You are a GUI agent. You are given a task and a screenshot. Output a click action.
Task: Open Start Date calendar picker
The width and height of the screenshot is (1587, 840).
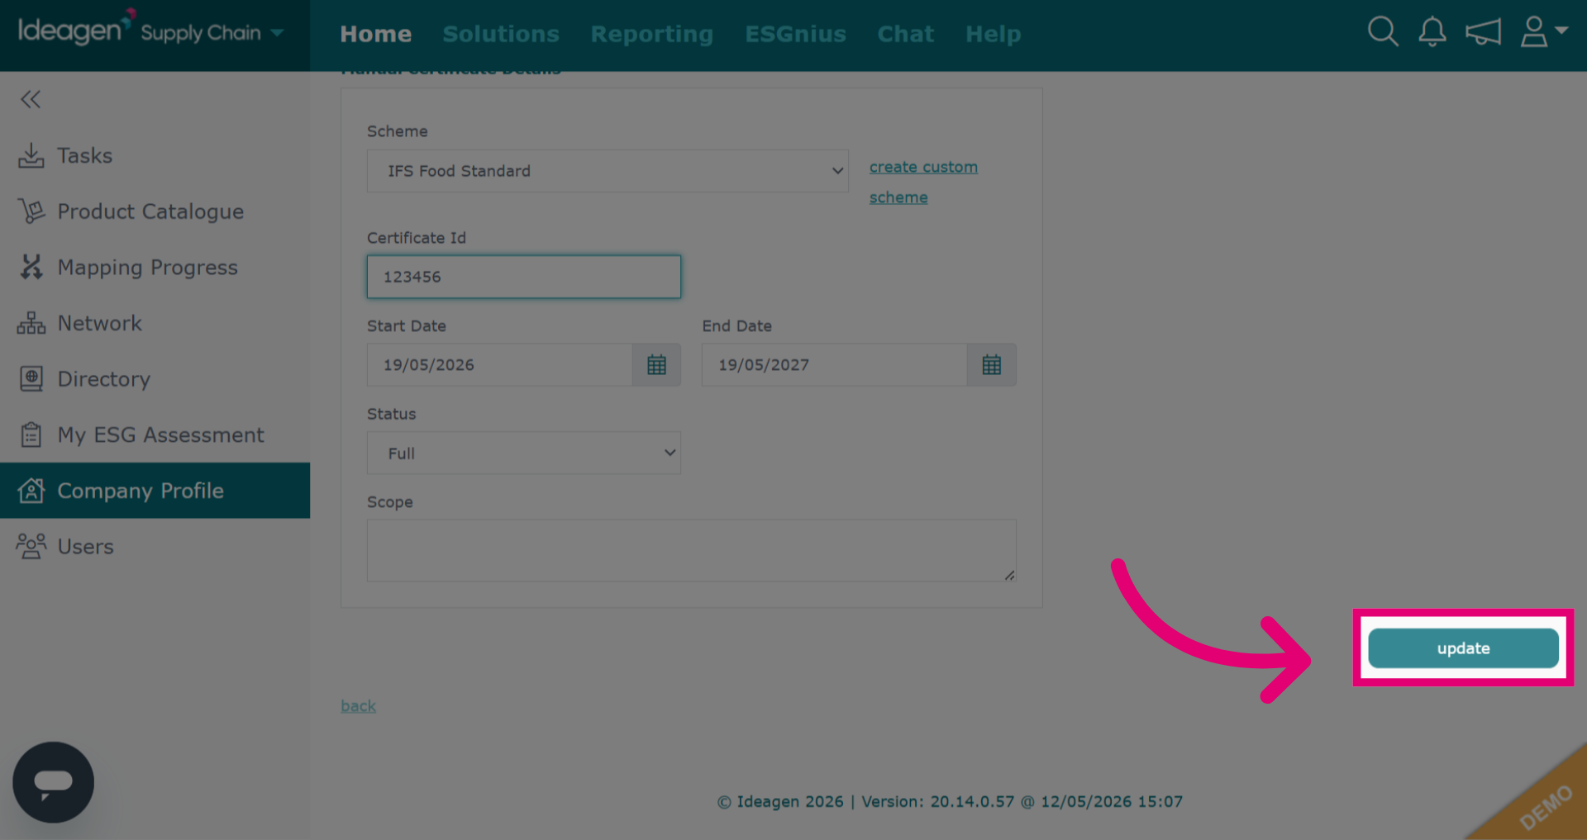point(656,365)
